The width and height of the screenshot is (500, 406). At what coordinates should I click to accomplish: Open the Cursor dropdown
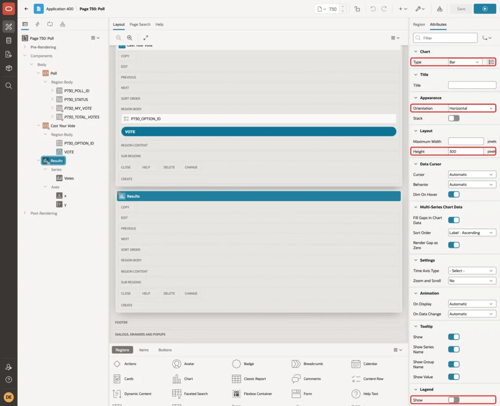click(x=472, y=175)
